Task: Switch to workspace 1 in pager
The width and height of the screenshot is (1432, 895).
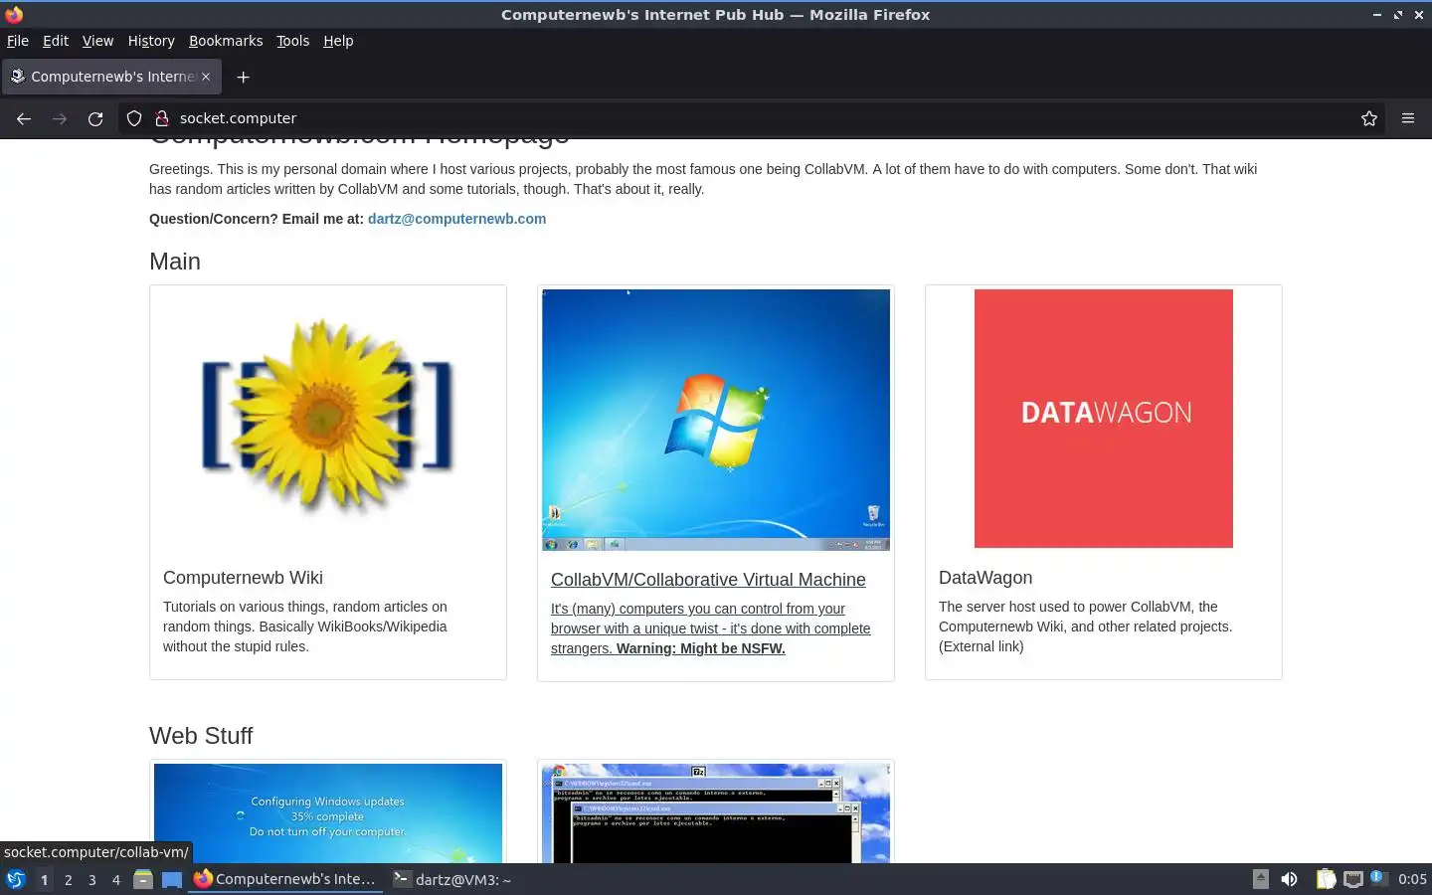Action: point(44,880)
